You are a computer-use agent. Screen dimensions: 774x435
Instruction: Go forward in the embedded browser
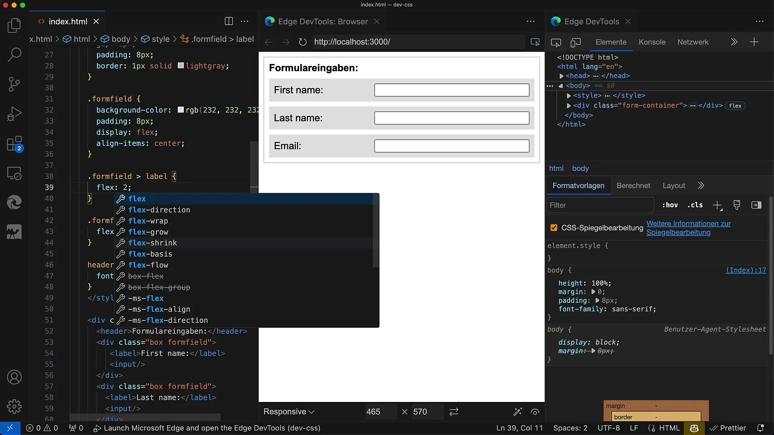(285, 42)
